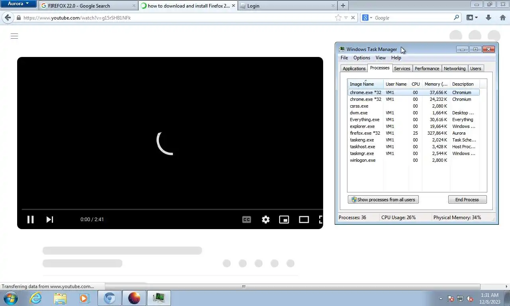The width and height of the screenshot is (510, 306).
Task: Click the video progress bar
Action: (x=172, y=209)
